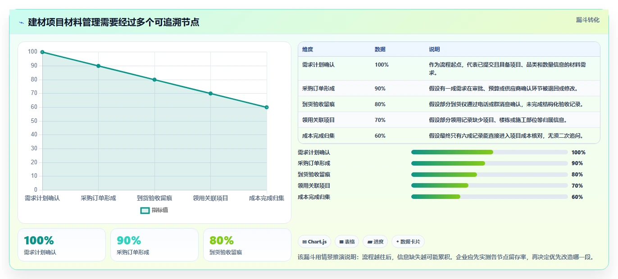Click the x-axis label 采购订单形成
This screenshot has width=618, height=279.
[x=98, y=198]
